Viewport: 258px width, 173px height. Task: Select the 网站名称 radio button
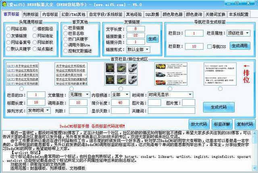pyautogui.click(x=9, y=29)
